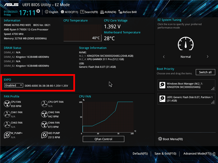Select the CHA4 FAN icon
Image resolution: width=218 pixels, height=163 pixels.
(x=44, y=125)
